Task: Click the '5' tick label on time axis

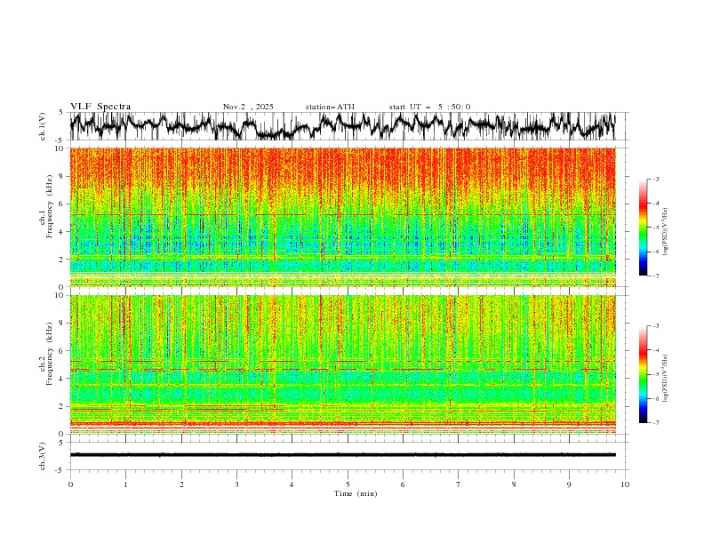Action: click(x=348, y=484)
